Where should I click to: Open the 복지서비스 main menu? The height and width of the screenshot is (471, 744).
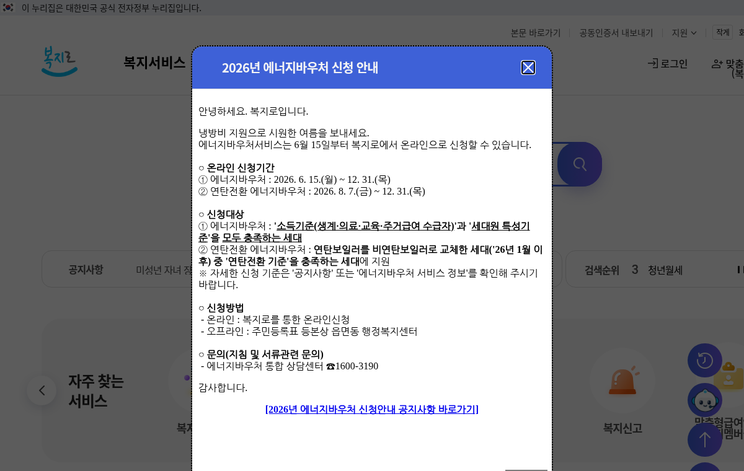click(154, 63)
